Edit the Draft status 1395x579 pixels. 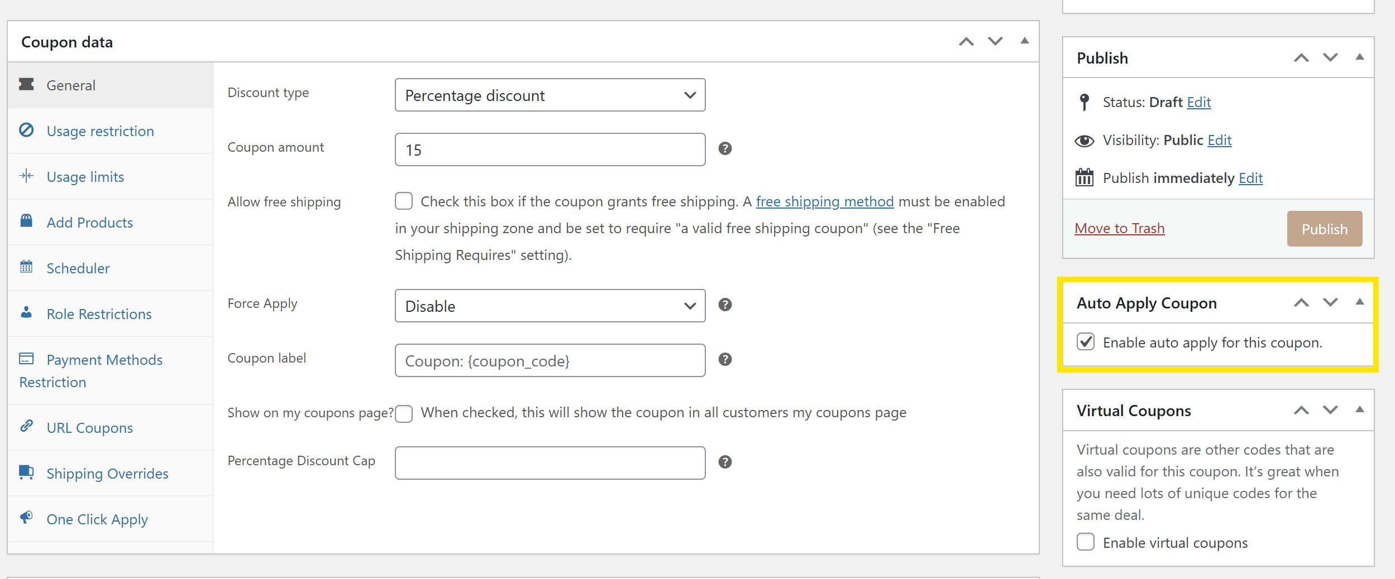pyautogui.click(x=1198, y=102)
